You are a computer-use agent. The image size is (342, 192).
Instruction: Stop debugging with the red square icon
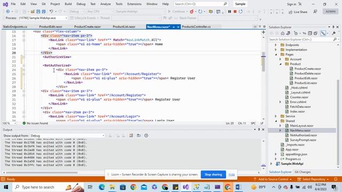[235, 12]
